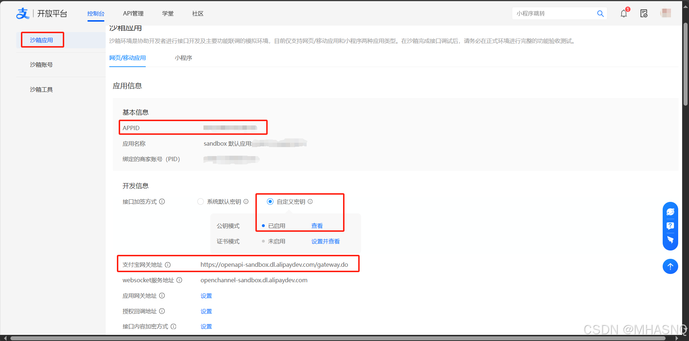Click the info icon beside 系统默认密钥
Viewport: 689px width, 341px height.
pyautogui.click(x=246, y=201)
